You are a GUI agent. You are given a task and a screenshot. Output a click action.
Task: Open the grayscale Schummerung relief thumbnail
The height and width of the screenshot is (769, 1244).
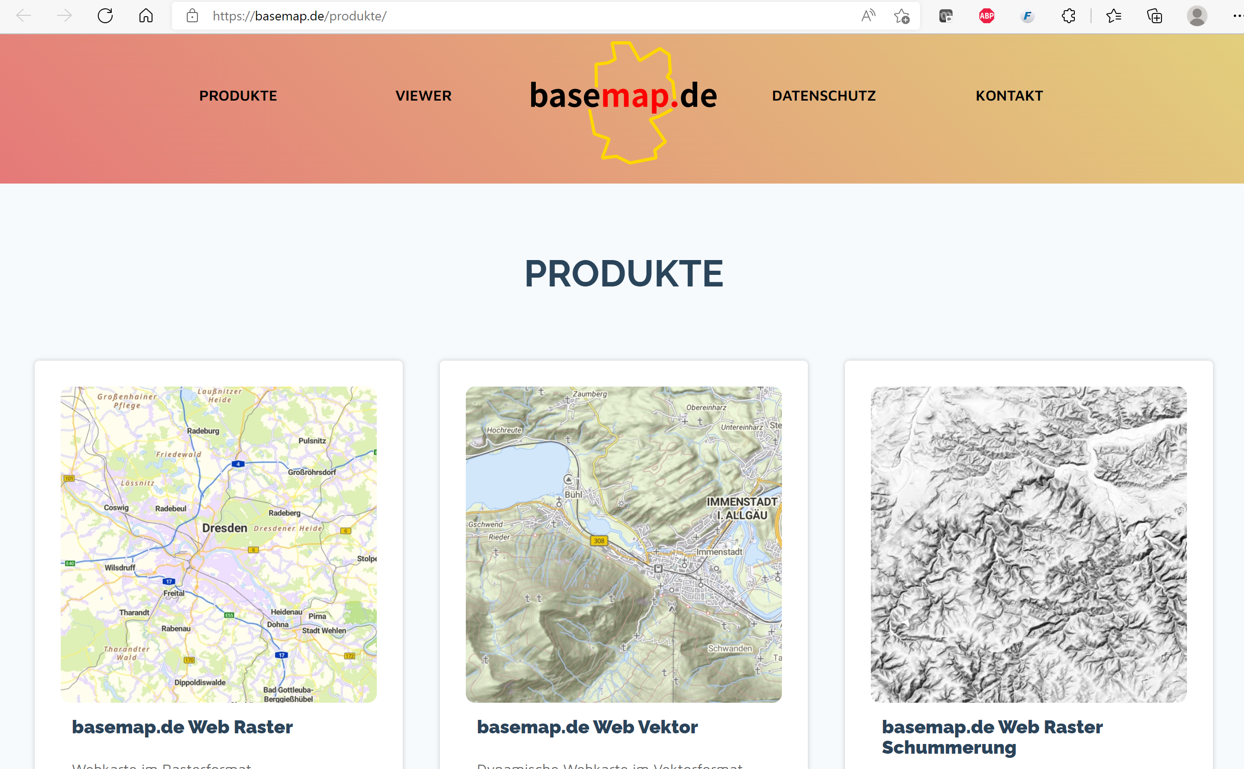tap(1028, 544)
